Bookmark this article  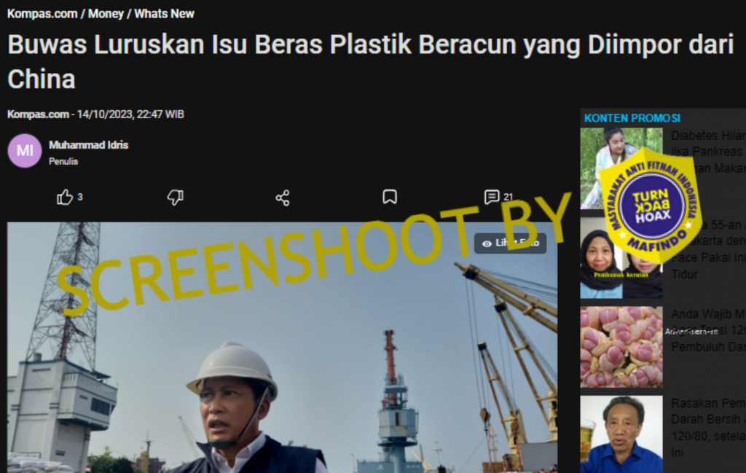coord(390,197)
